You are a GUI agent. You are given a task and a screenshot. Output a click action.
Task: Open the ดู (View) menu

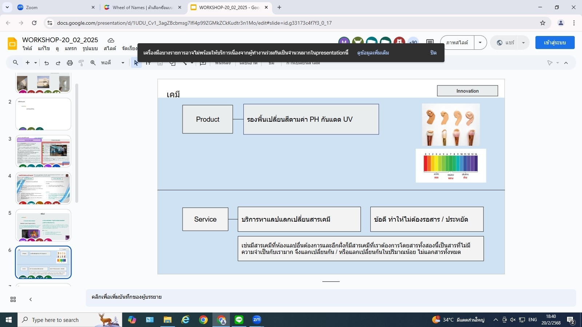pyautogui.click(x=57, y=48)
